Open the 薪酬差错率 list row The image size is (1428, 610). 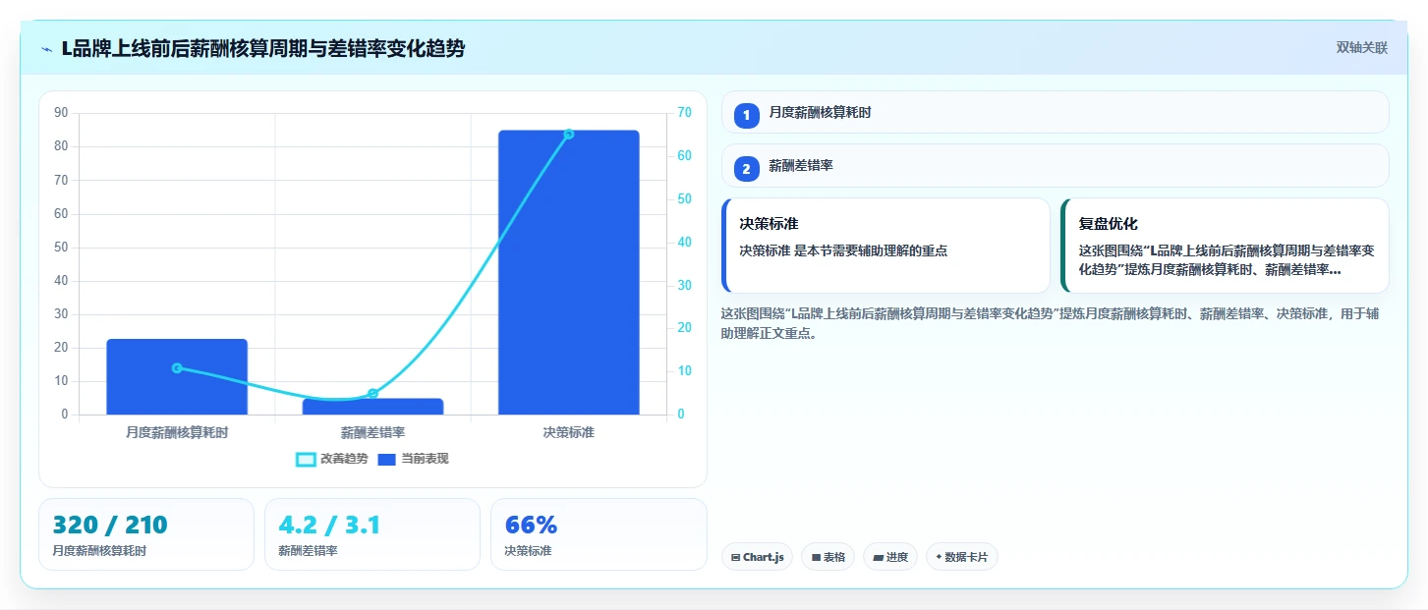(x=1055, y=166)
